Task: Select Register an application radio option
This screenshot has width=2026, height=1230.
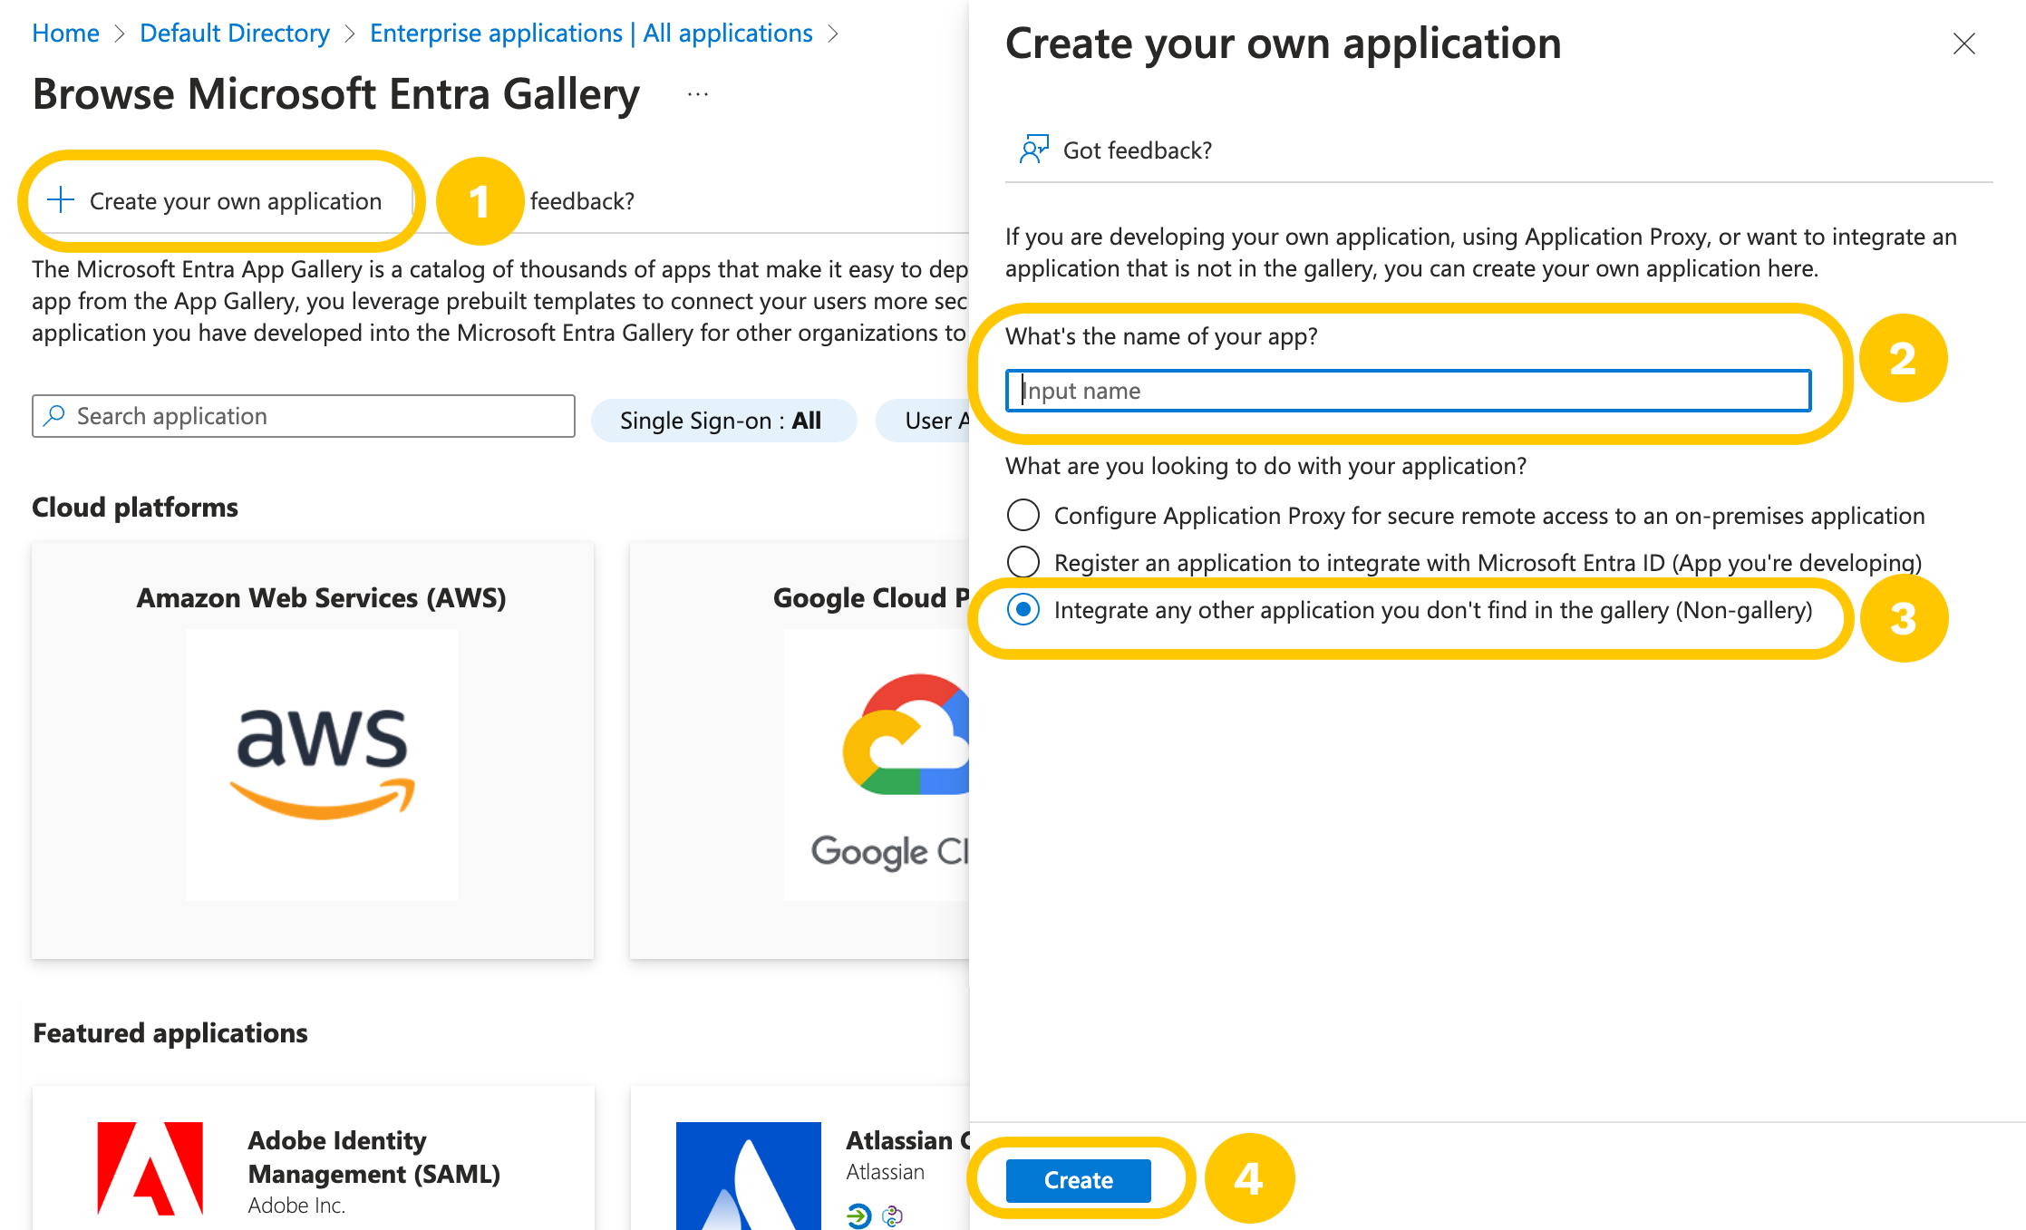Action: 1023,563
